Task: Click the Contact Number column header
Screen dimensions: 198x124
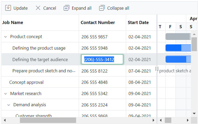Action: [x=98, y=22]
